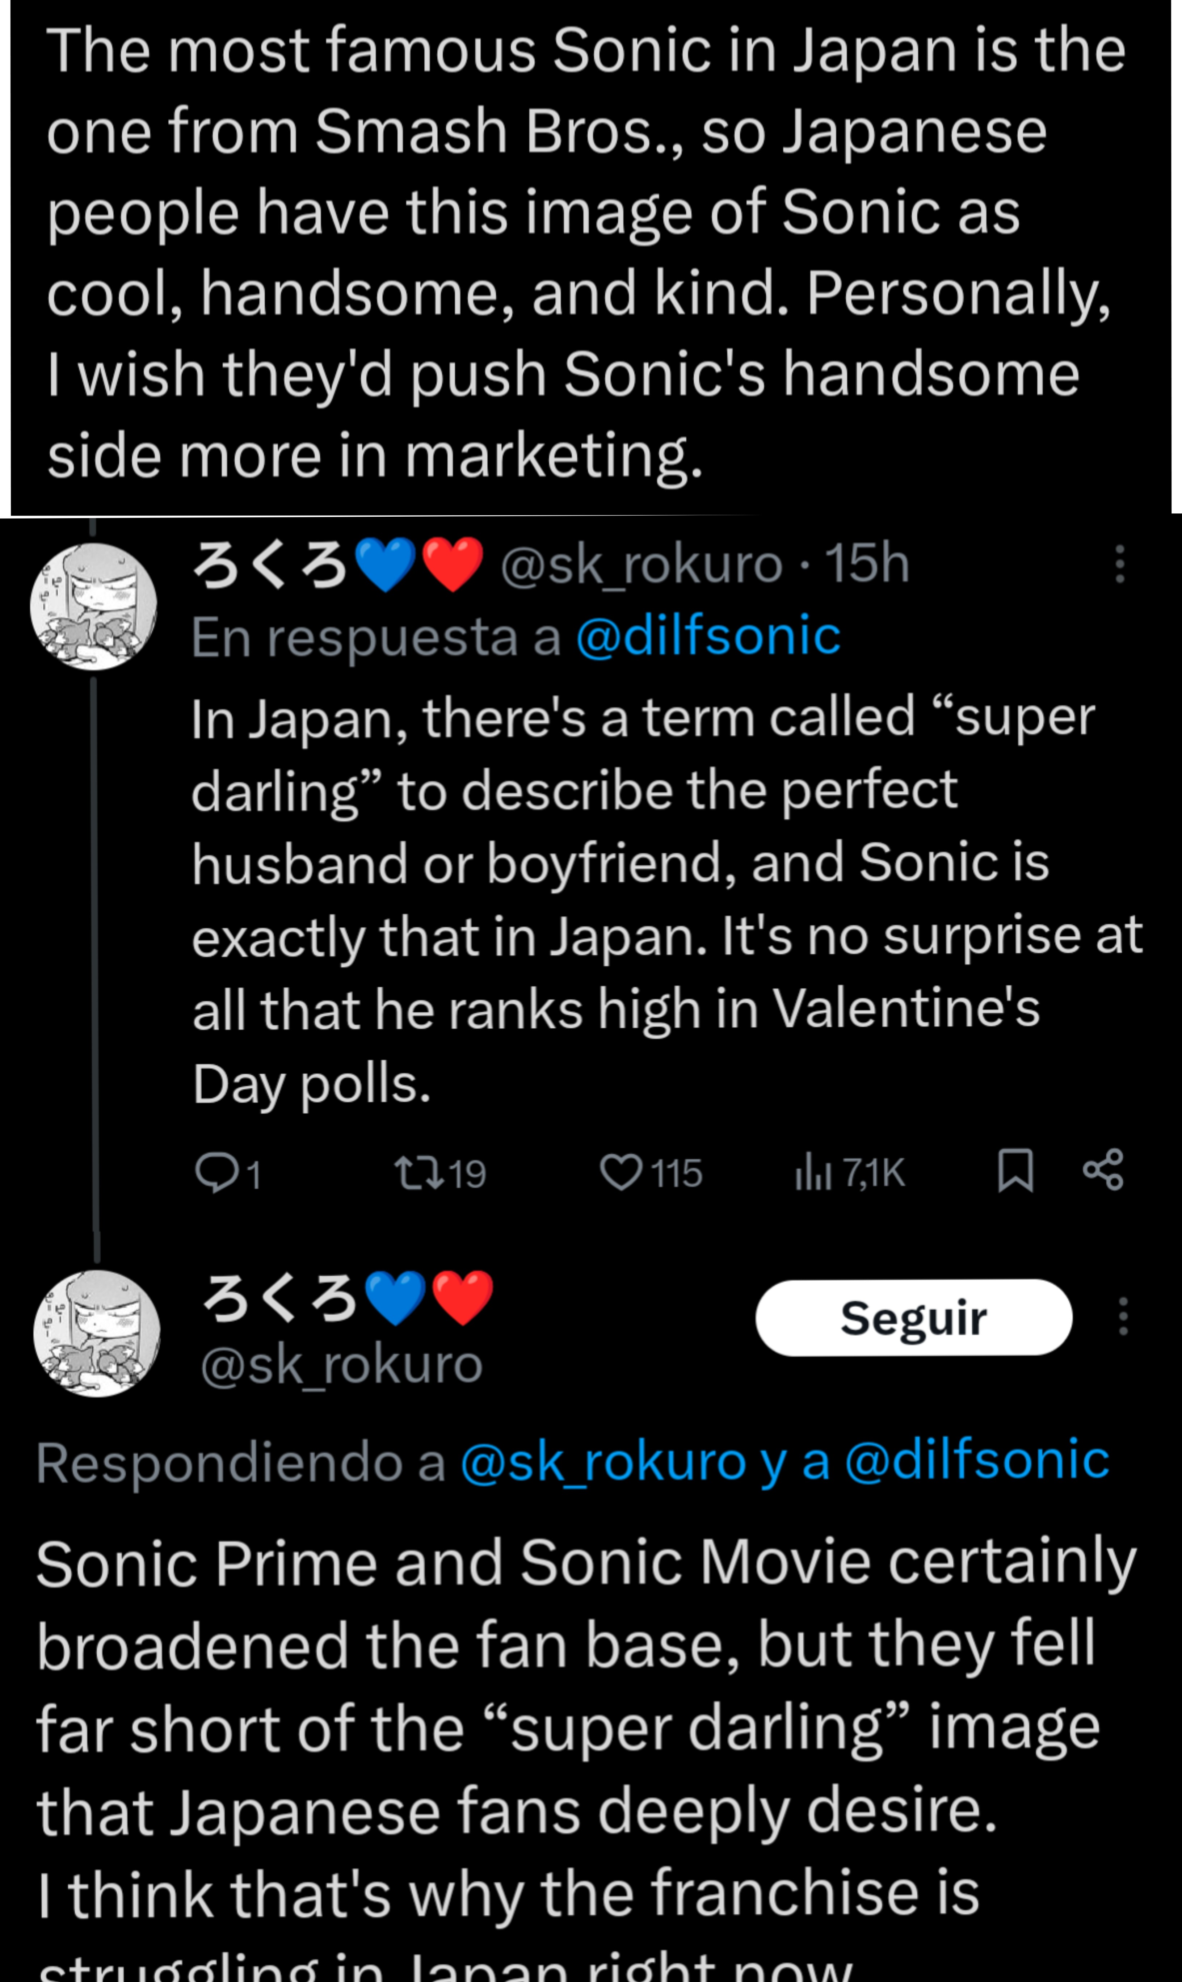Tap @sk_rokuro handle under main tweet name
Screen dimensions: 1182x1982
[342, 1365]
